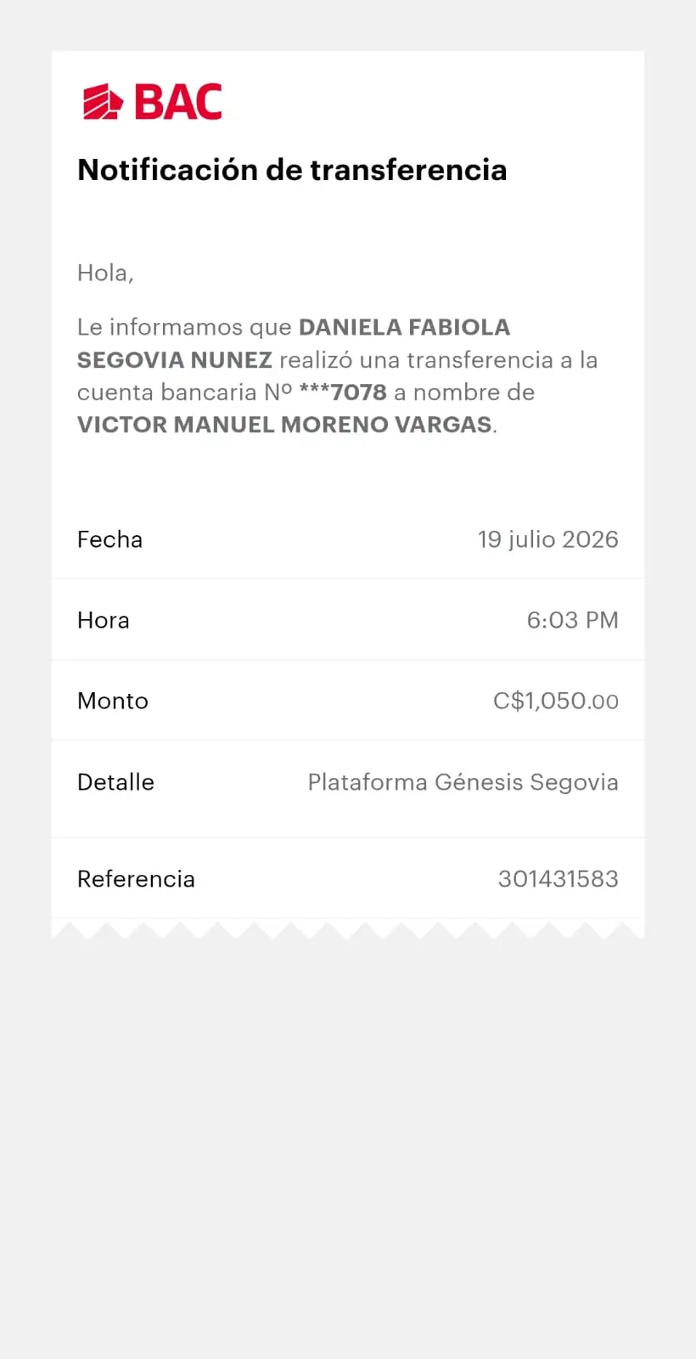Click the BAC red lion logo icon
This screenshot has width=696, height=1359.
pos(103,102)
